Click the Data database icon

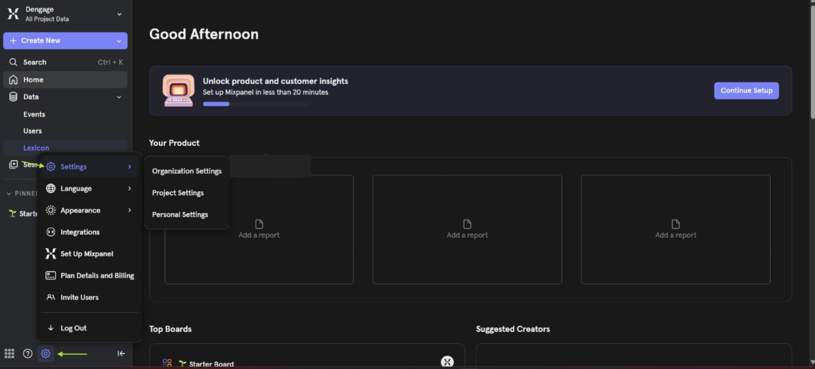pyautogui.click(x=13, y=97)
